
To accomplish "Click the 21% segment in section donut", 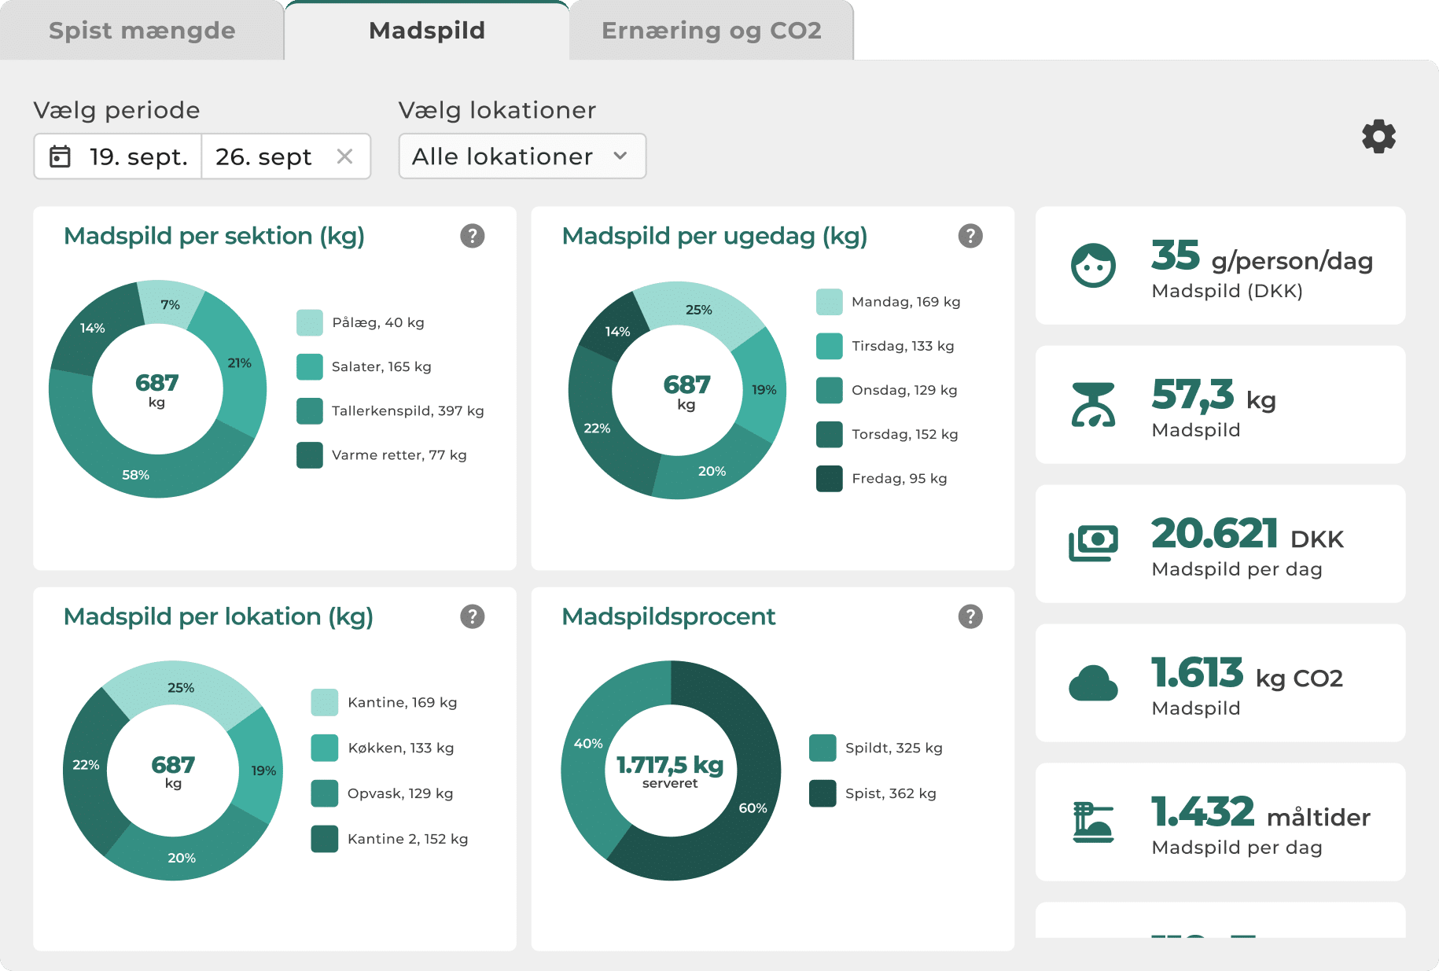I will [240, 362].
